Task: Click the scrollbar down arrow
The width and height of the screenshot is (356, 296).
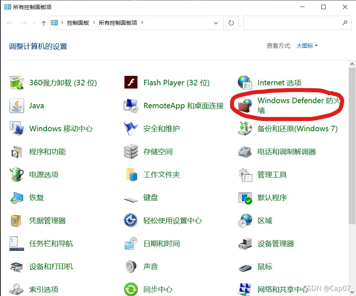Action: (352, 292)
